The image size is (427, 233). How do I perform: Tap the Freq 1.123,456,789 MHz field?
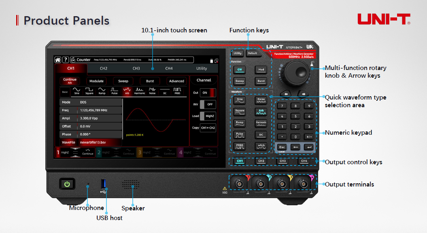tap(90, 110)
